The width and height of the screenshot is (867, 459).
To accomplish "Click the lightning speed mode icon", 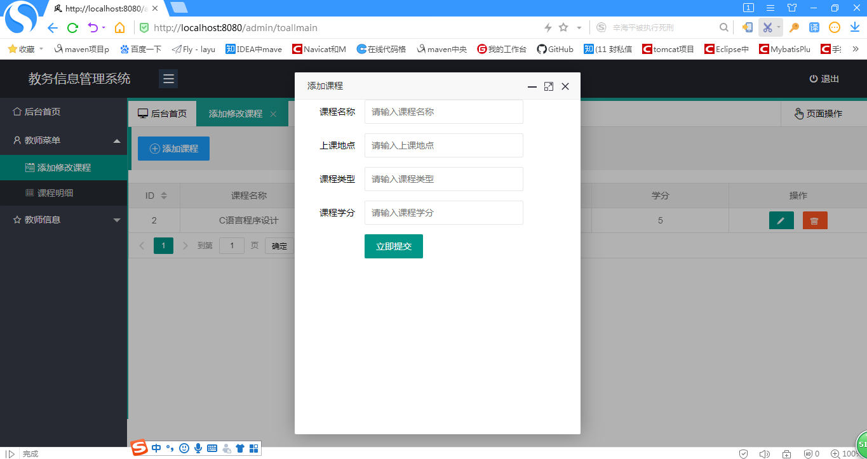I will click(x=548, y=27).
